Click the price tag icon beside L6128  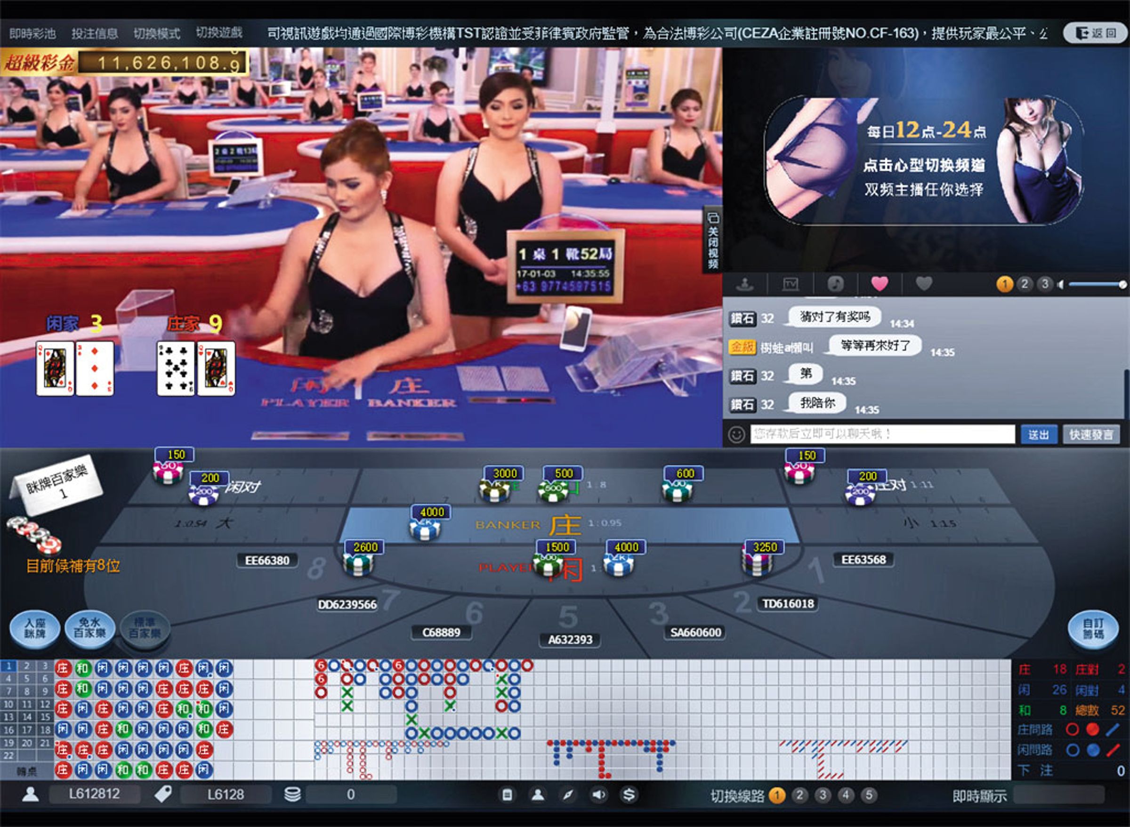(x=163, y=795)
